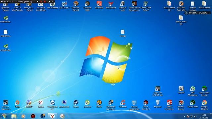Open the SpinTires shortcut on desktop
Screen dimensions: 212x119
coord(6,7)
